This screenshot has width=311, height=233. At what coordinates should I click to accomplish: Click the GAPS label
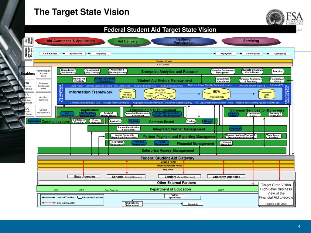221,190
